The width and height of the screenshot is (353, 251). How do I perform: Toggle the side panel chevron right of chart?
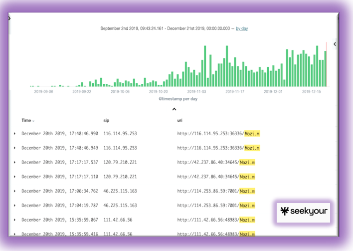tap(335, 44)
